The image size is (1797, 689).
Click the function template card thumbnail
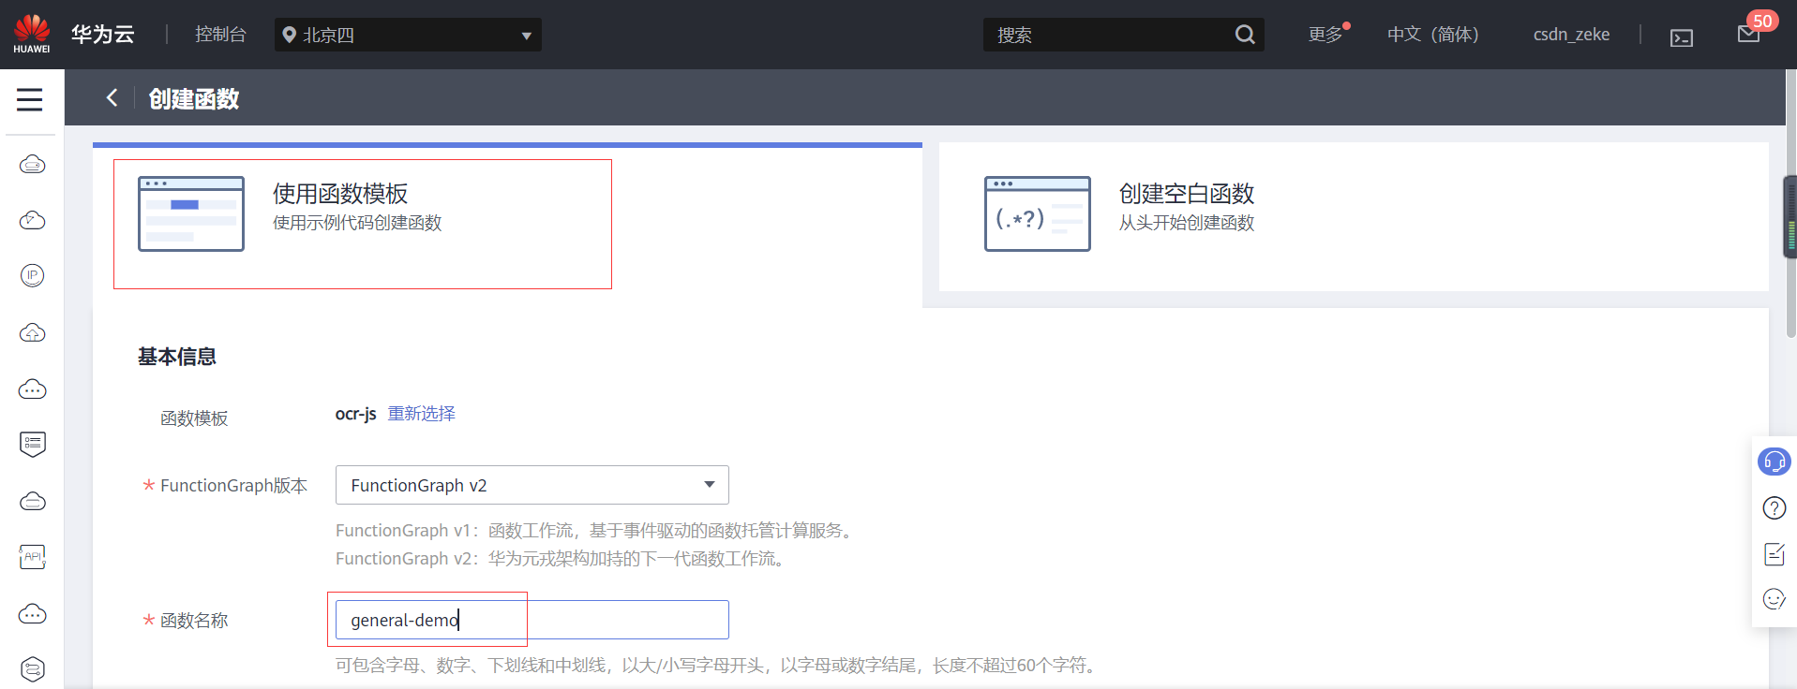click(x=191, y=213)
